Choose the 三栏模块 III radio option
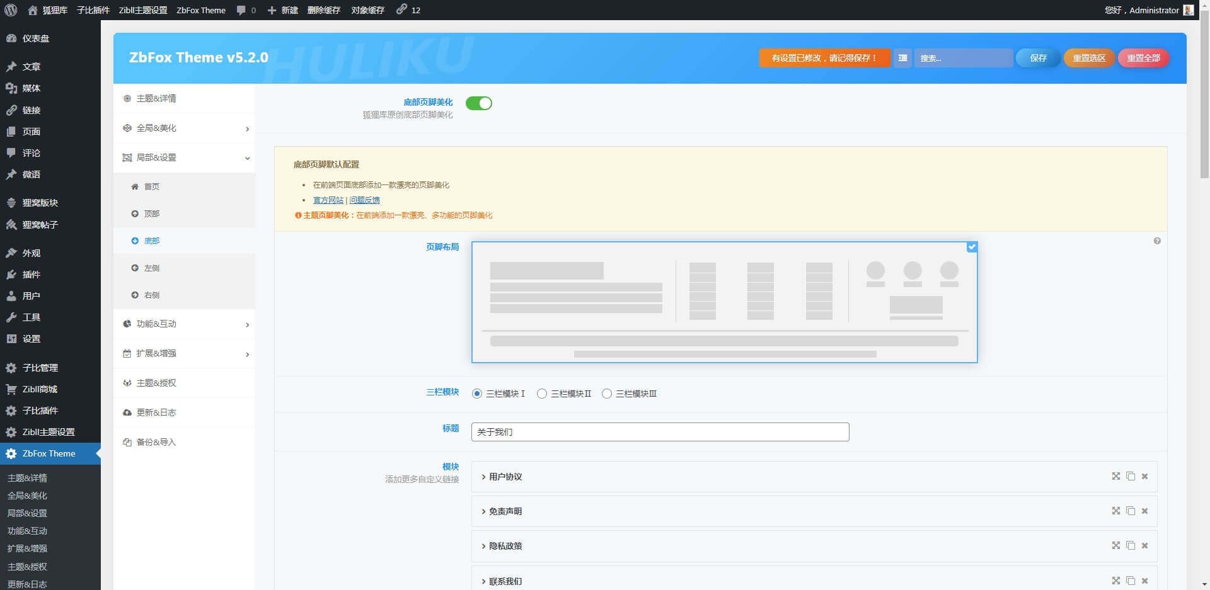The height and width of the screenshot is (590, 1210). 606,394
